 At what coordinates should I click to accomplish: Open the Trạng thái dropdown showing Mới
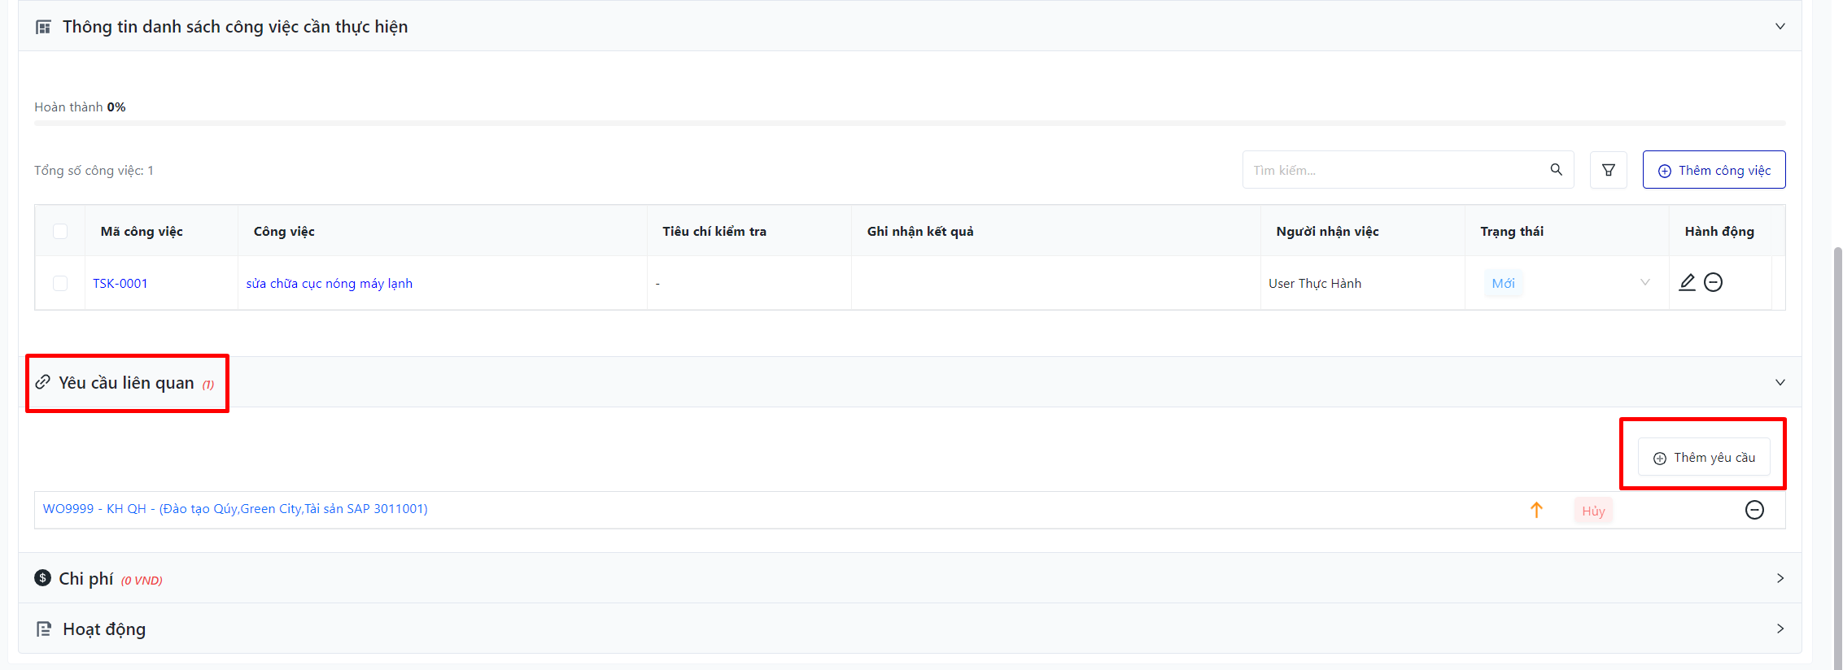click(x=1566, y=283)
